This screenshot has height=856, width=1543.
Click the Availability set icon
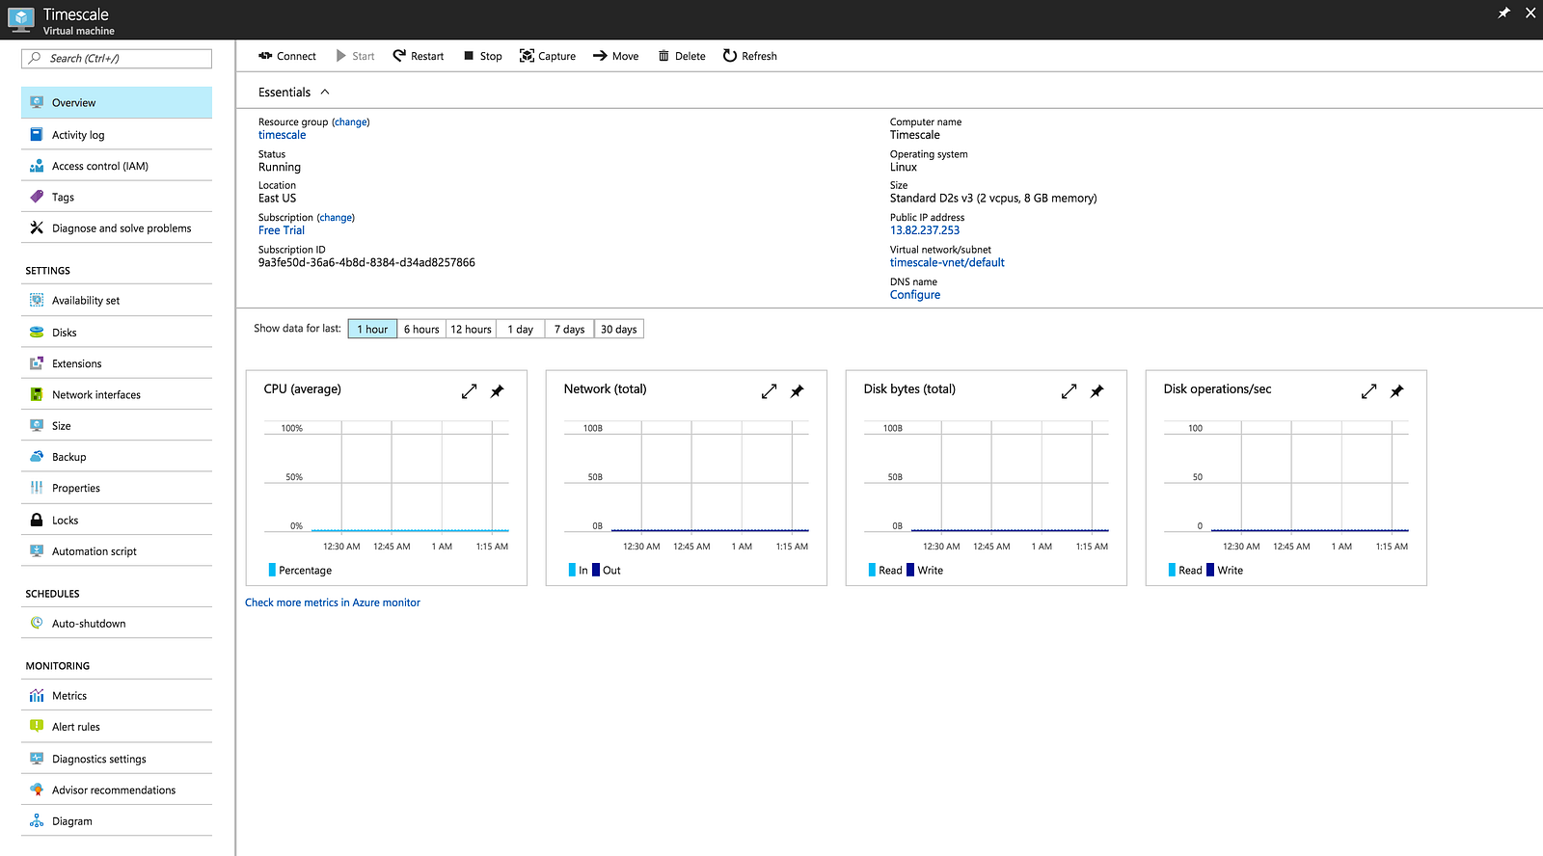click(37, 300)
